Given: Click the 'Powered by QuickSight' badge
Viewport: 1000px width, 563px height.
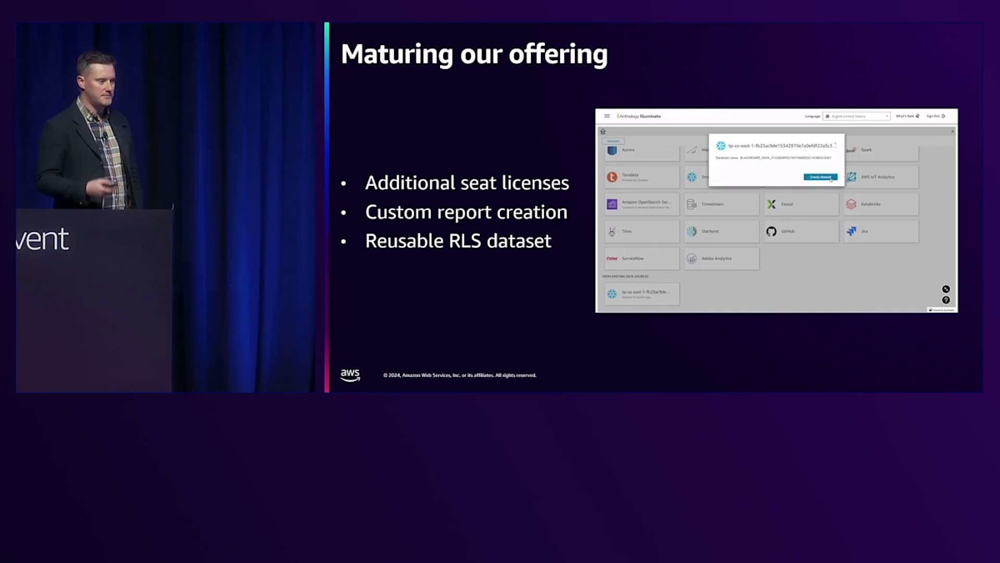Looking at the screenshot, I should 942,309.
